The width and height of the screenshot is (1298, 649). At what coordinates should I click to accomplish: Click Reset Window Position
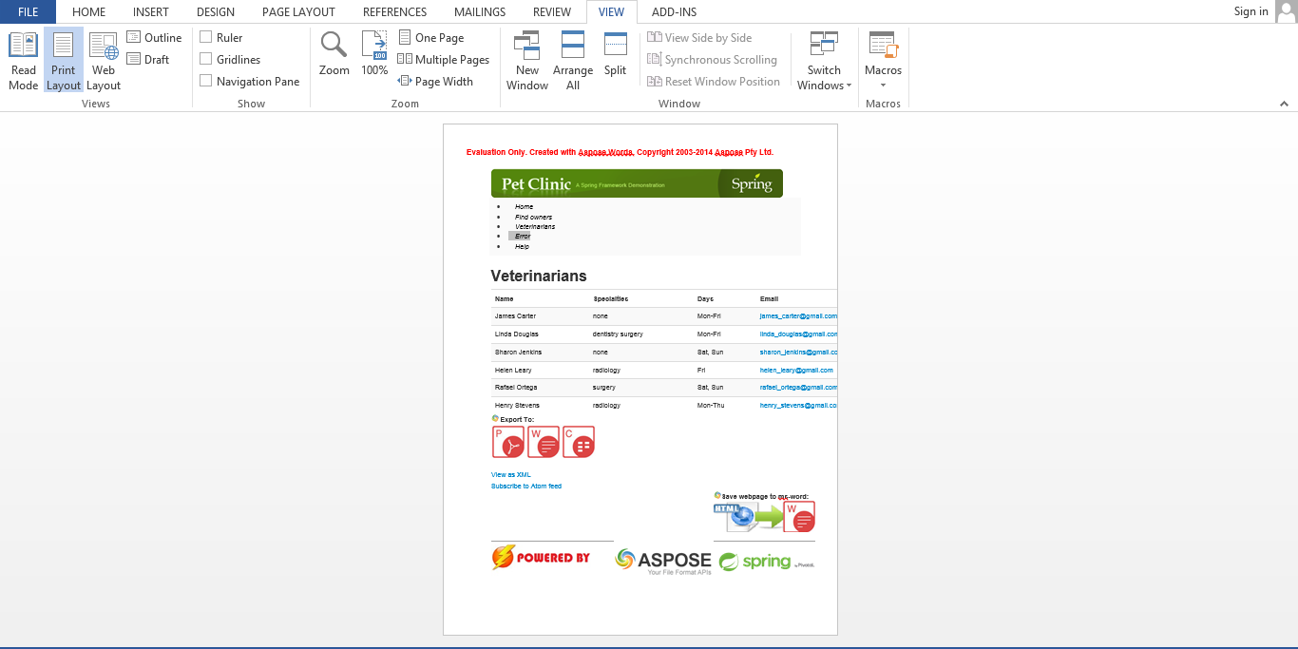(714, 82)
